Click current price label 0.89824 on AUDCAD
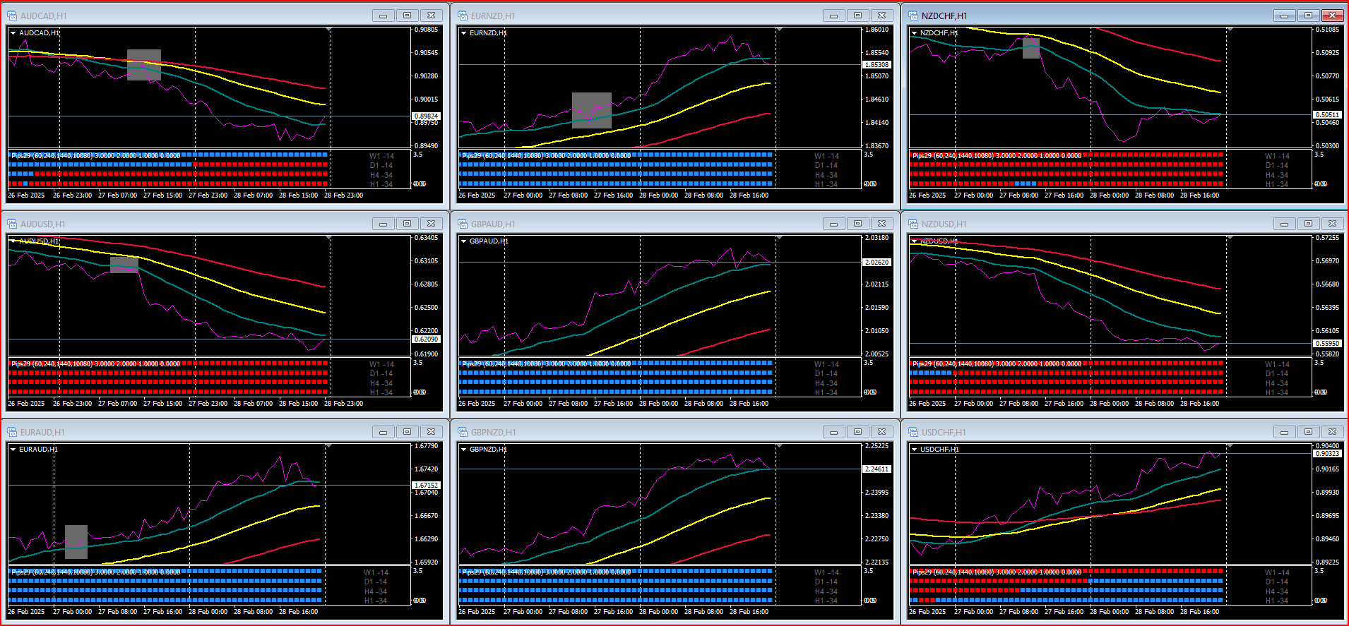 pos(426,116)
